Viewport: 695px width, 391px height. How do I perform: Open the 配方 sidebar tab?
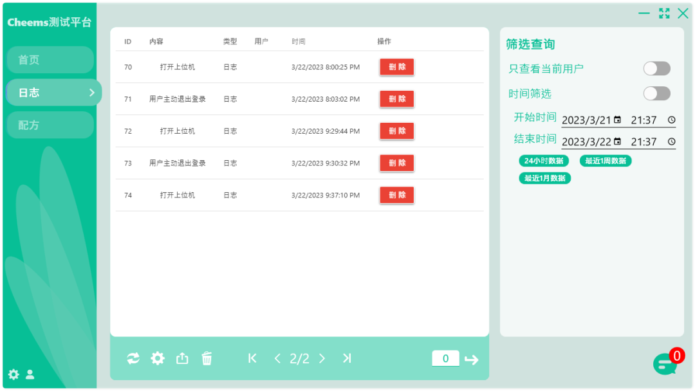[x=50, y=125]
